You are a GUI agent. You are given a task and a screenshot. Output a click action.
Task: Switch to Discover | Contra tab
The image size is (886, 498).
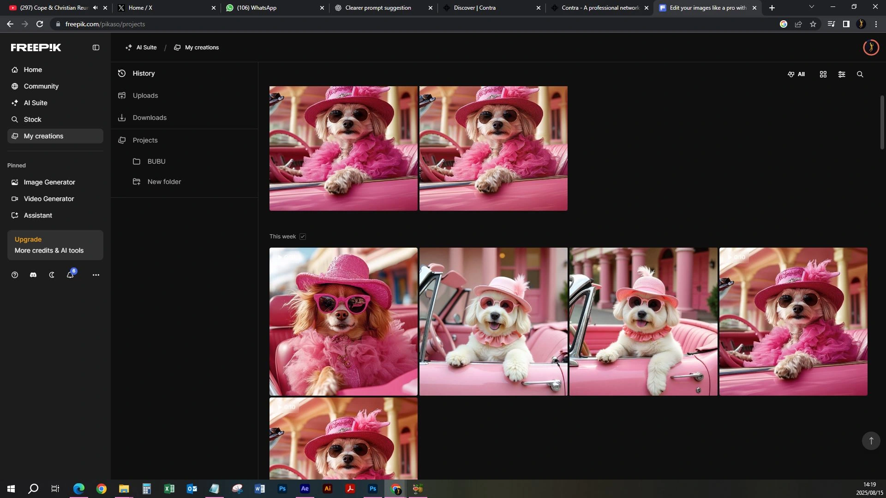tap(491, 8)
